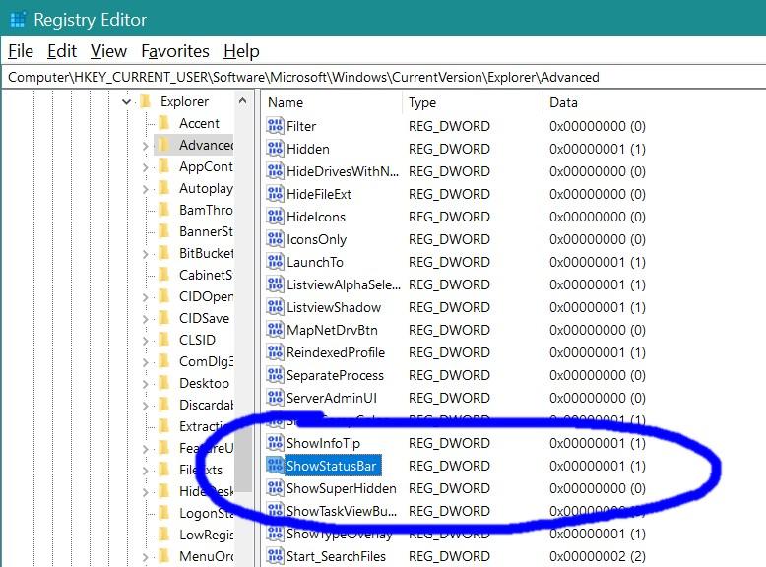Open the Help menu
This screenshot has width=766, height=567.
coord(241,51)
